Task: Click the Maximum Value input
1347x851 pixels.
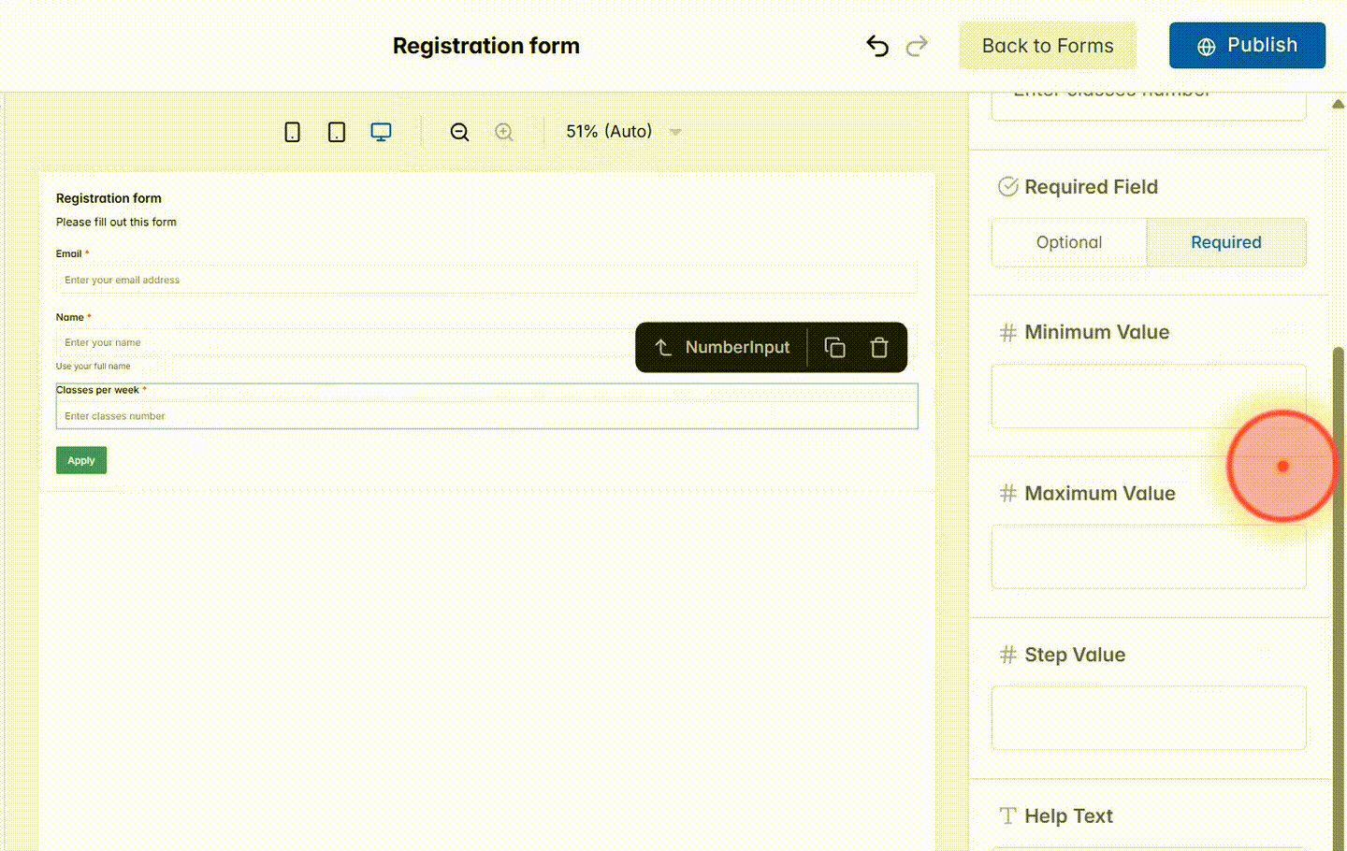Action: [x=1149, y=556]
